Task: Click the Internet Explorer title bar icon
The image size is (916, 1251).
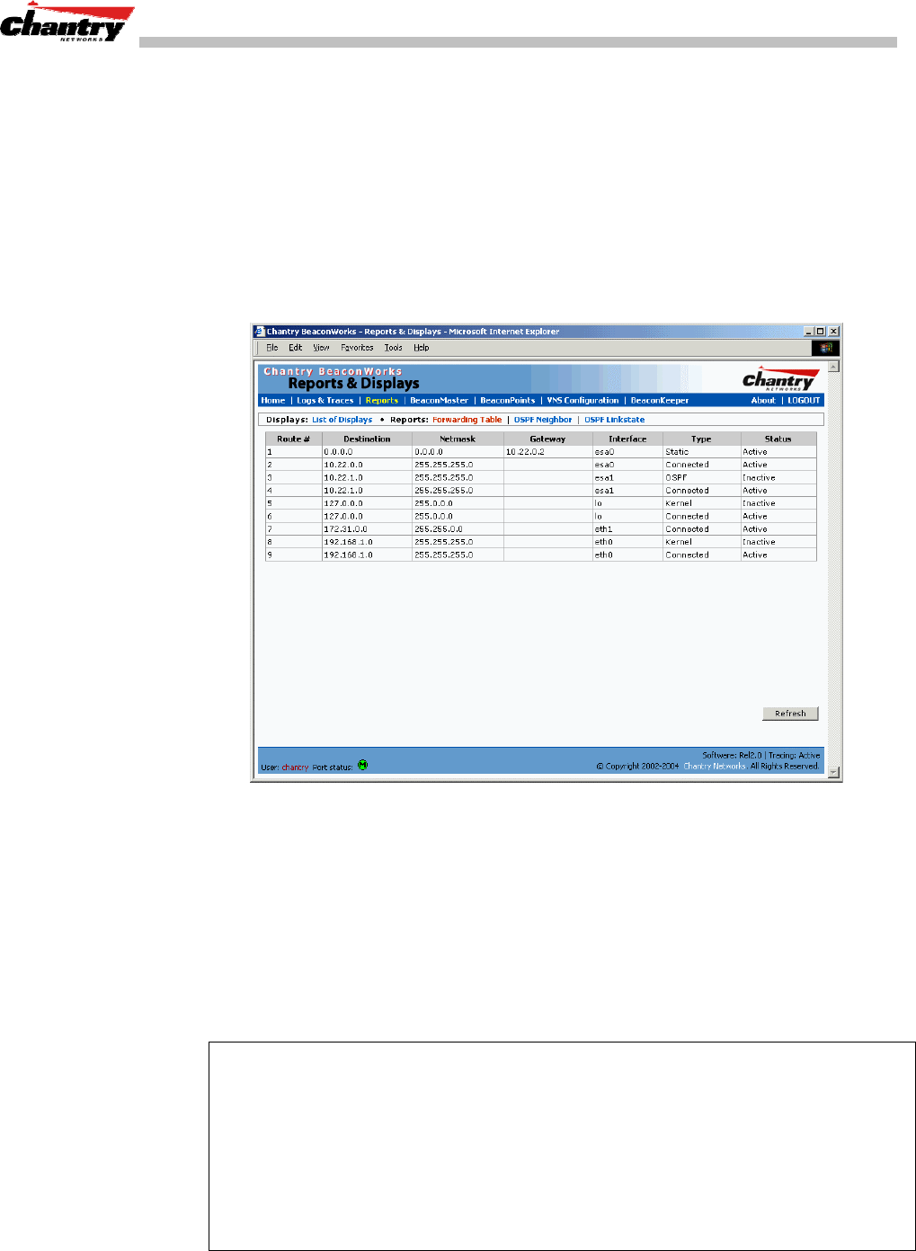Action: (260, 332)
